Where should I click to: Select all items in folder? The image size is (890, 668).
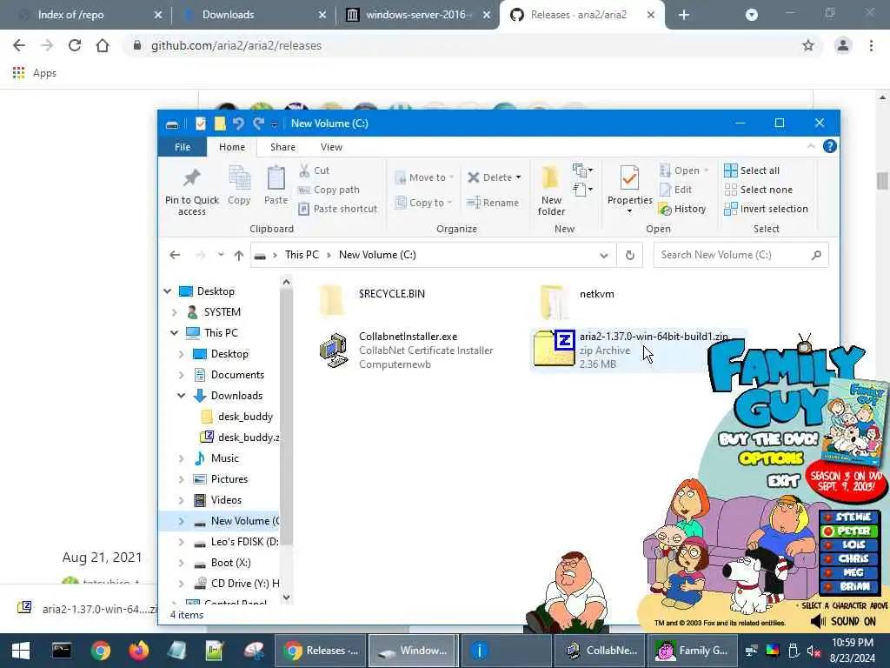pyautogui.click(x=752, y=170)
